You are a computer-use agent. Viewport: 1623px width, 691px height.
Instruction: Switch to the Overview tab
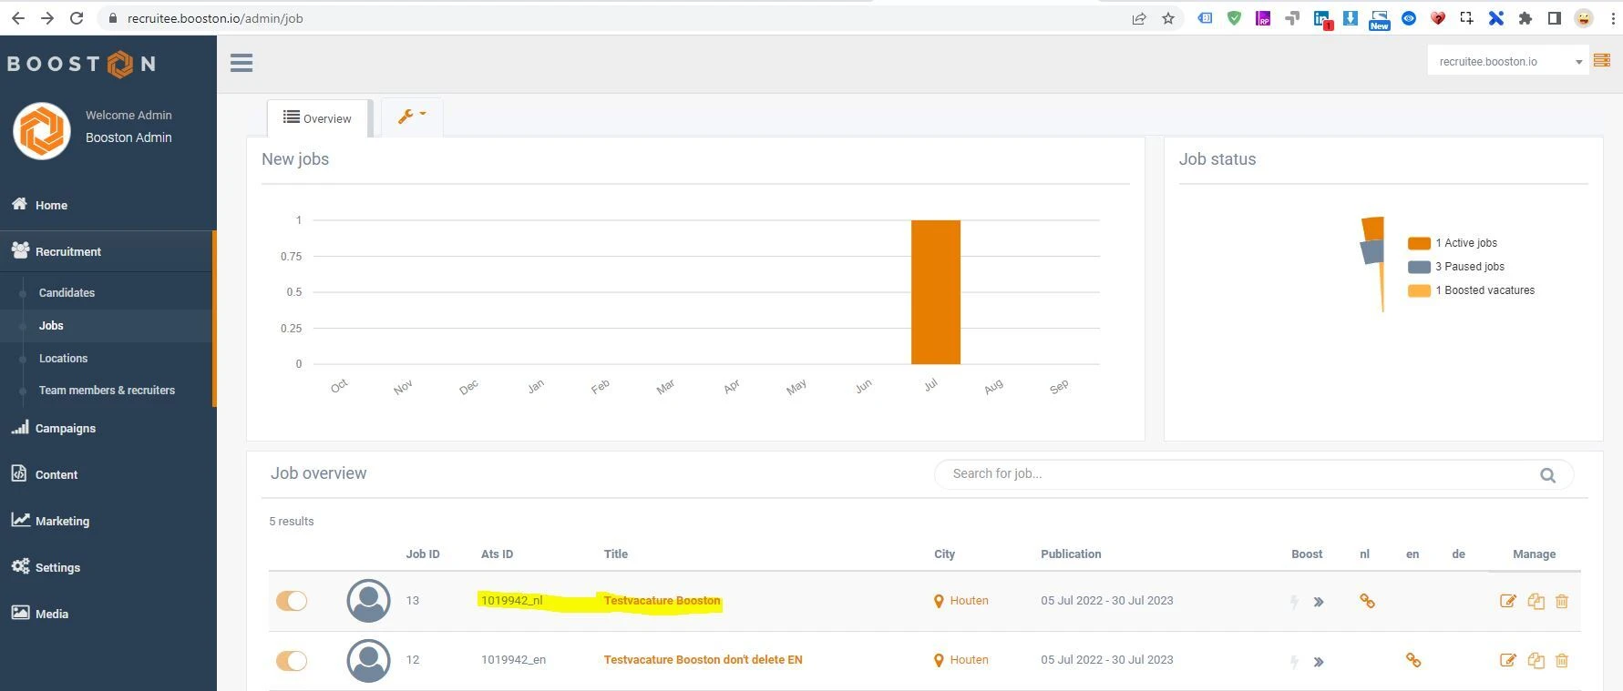[x=317, y=118]
